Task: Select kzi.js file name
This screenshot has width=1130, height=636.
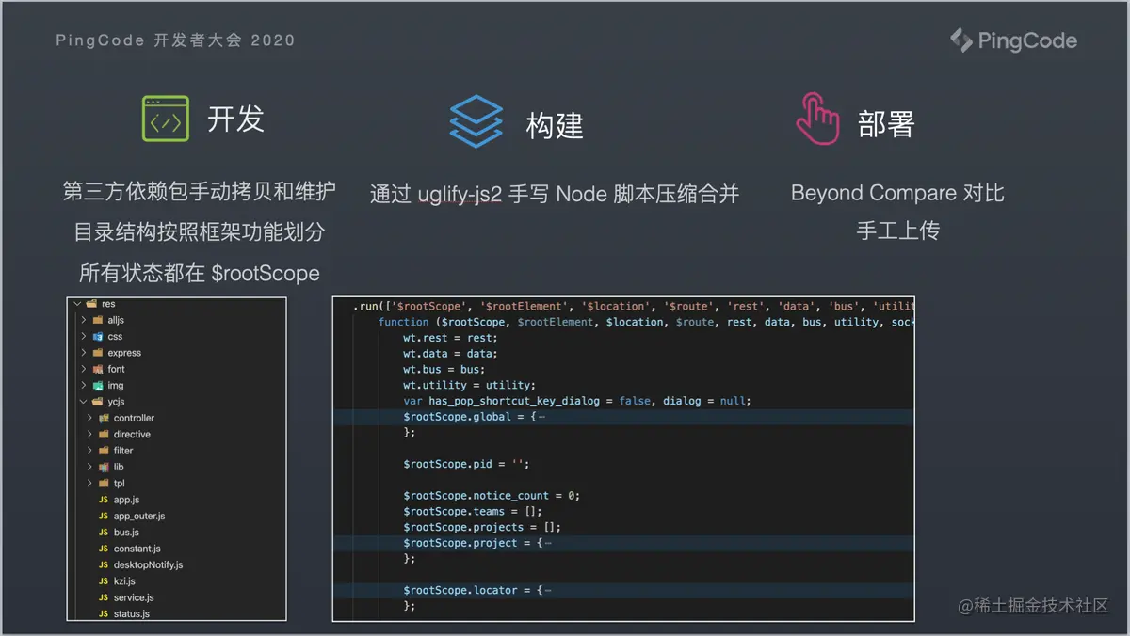Action: point(124,581)
